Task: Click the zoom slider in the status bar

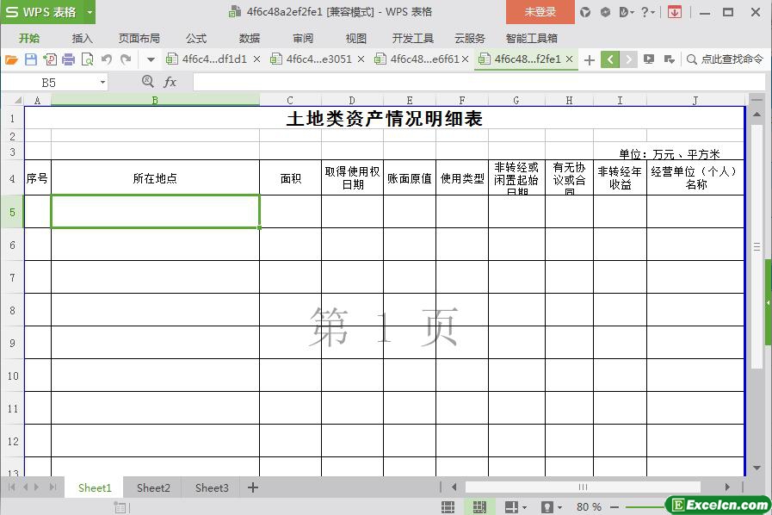Action: coord(645,507)
